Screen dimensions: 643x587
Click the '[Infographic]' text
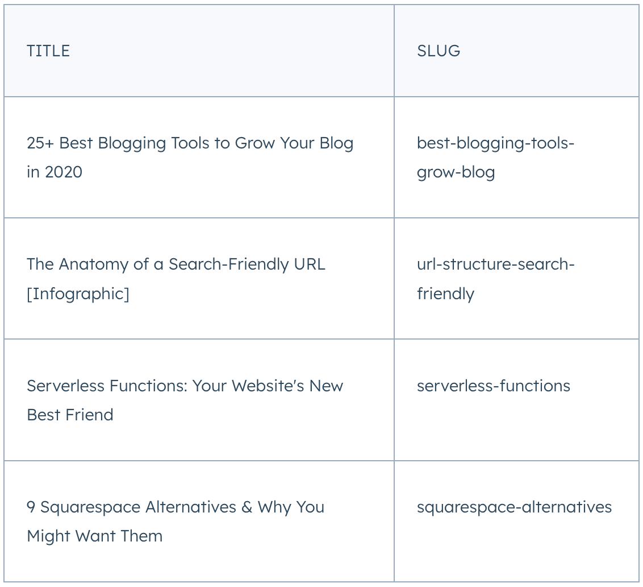(78, 293)
